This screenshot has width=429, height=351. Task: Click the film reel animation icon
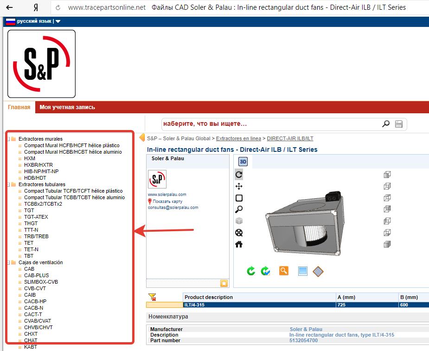239,233
